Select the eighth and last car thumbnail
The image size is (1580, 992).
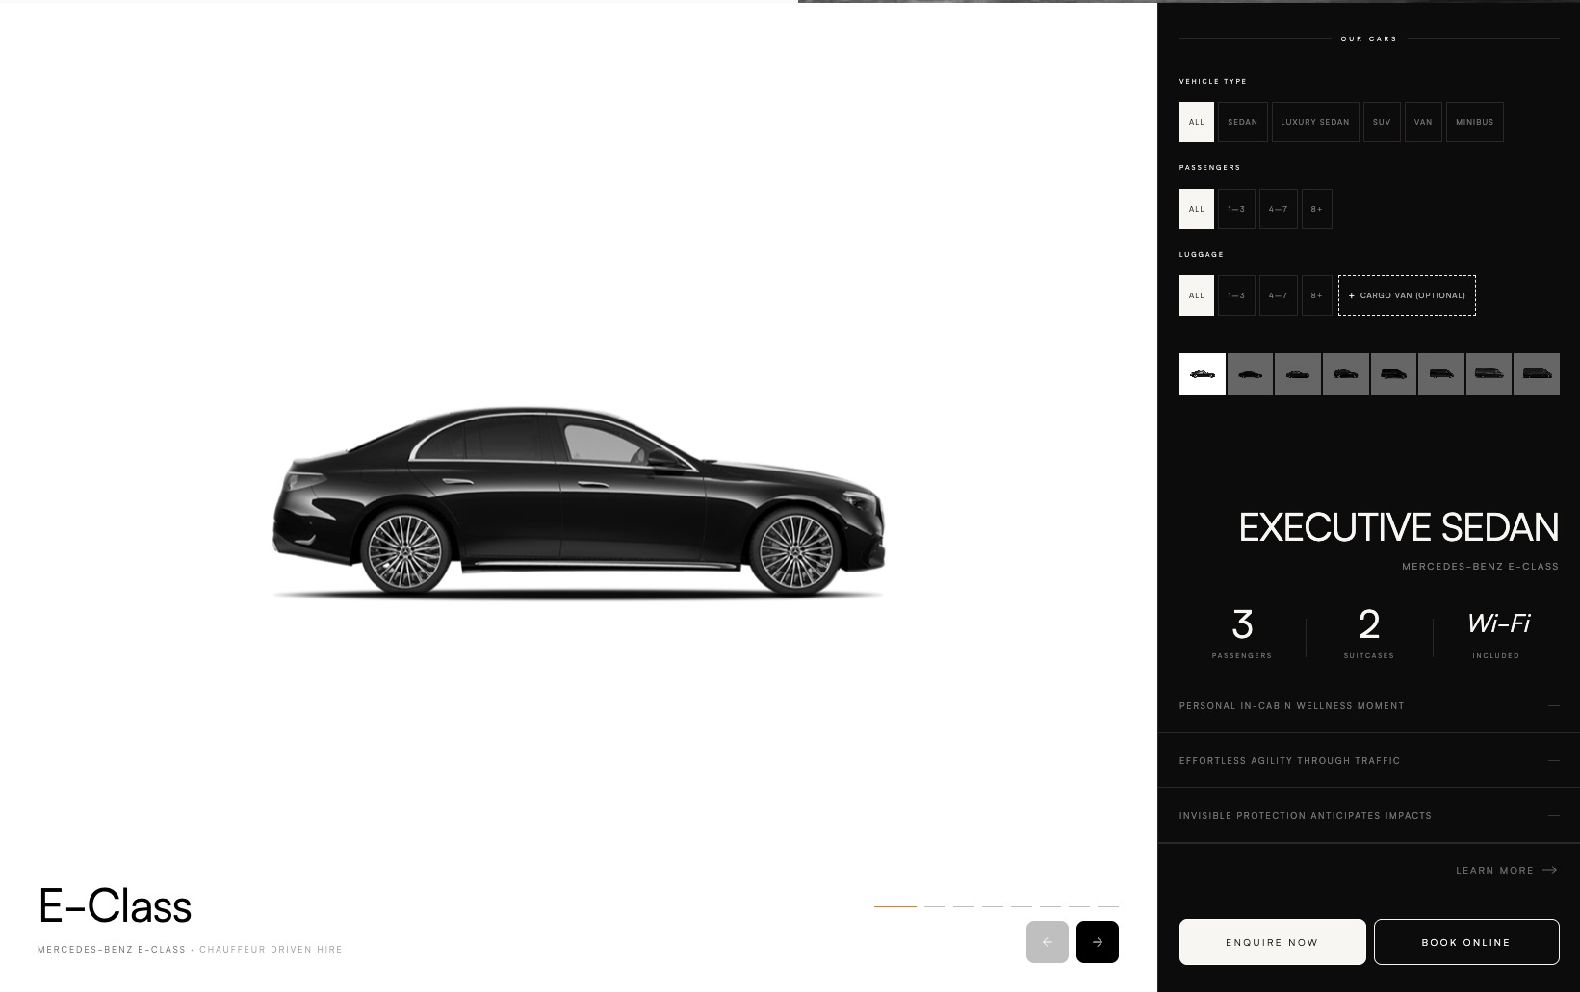click(1537, 374)
